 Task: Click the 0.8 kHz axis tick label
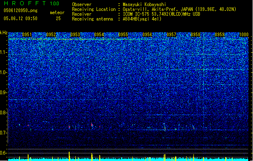(3, 113)
